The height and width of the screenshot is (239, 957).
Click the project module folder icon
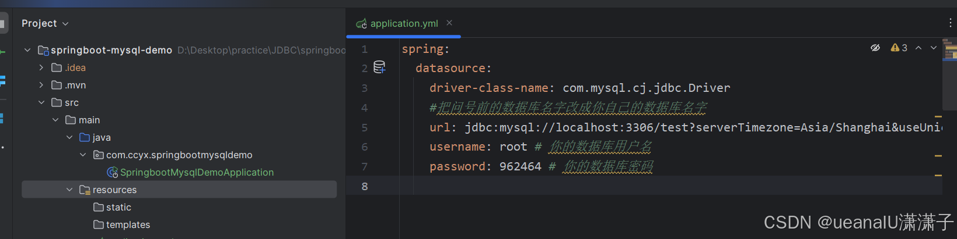coord(43,50)
